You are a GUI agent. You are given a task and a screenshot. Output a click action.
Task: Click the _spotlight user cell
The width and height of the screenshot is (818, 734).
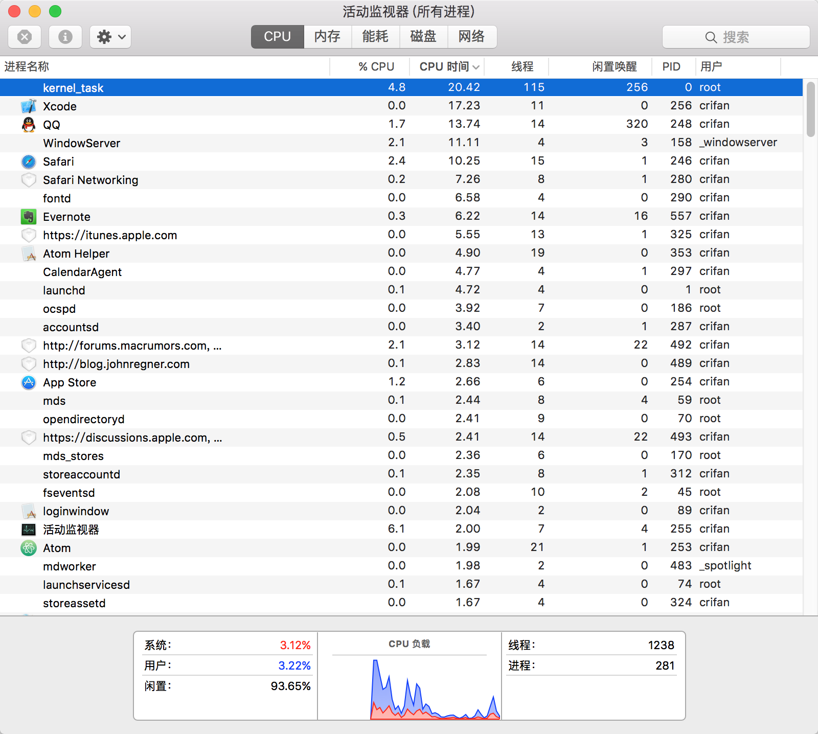725,566
